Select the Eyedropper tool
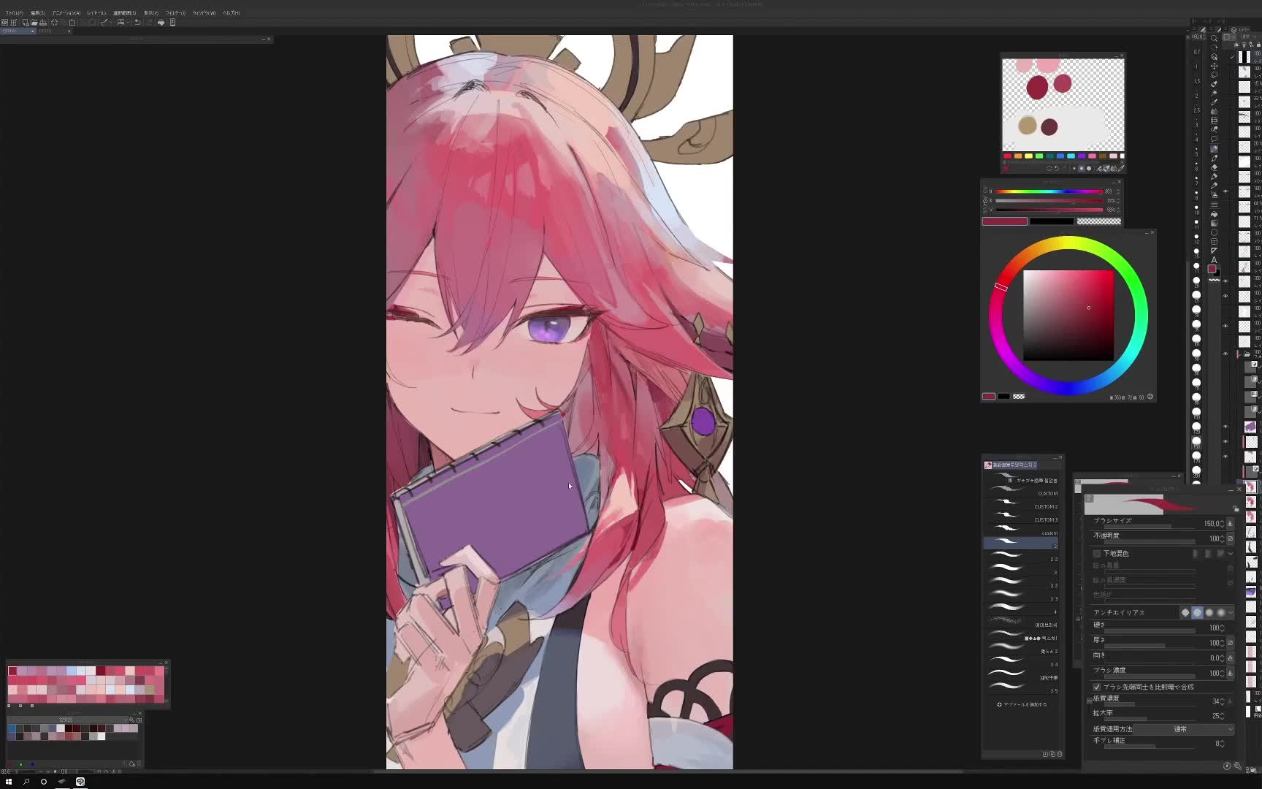The image size is (1262, 789). coord(1214,102)
